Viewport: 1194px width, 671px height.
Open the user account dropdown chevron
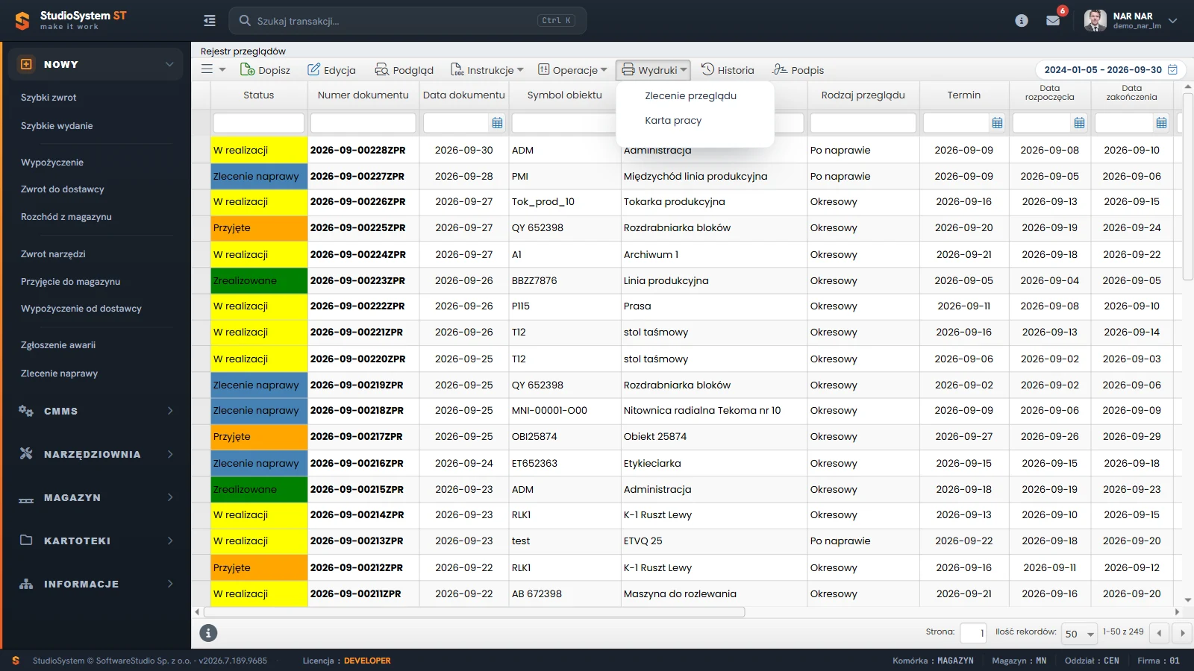pyautogui.click(x=1173, y=21)
